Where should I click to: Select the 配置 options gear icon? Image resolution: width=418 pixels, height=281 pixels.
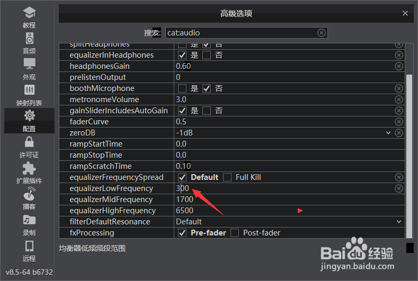[29, 115]
